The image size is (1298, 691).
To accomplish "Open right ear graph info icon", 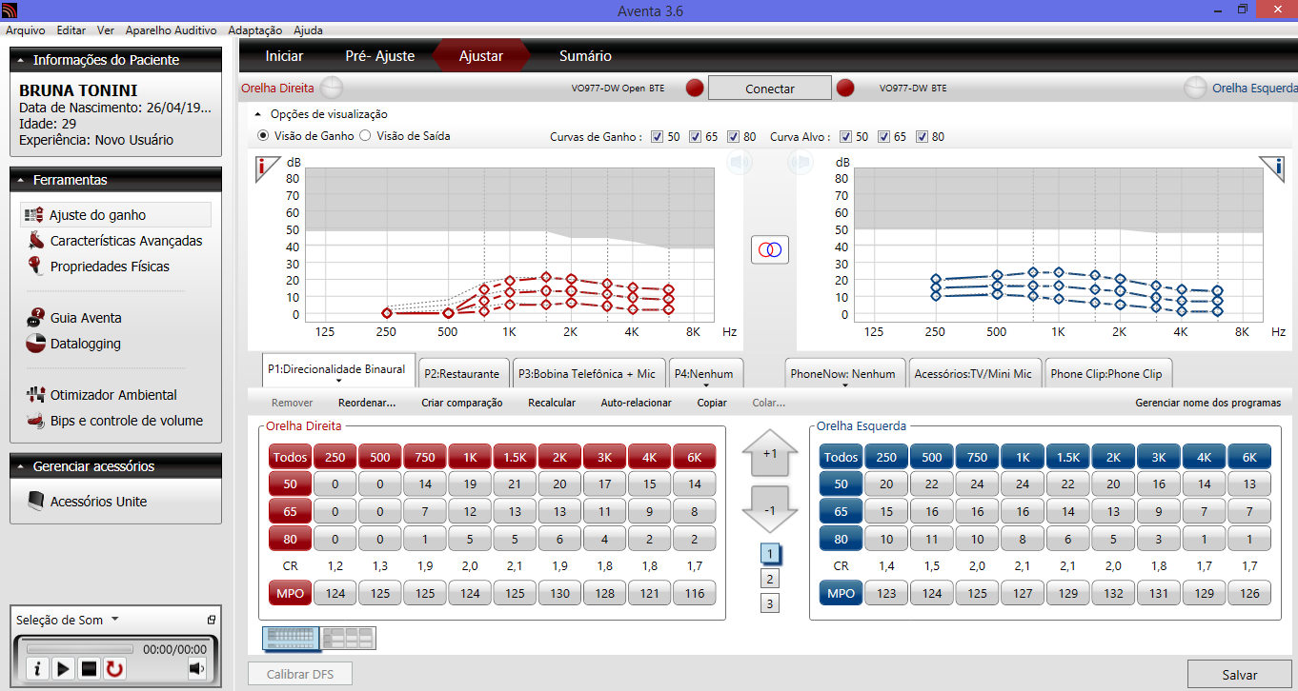I will tap(266, 168).
